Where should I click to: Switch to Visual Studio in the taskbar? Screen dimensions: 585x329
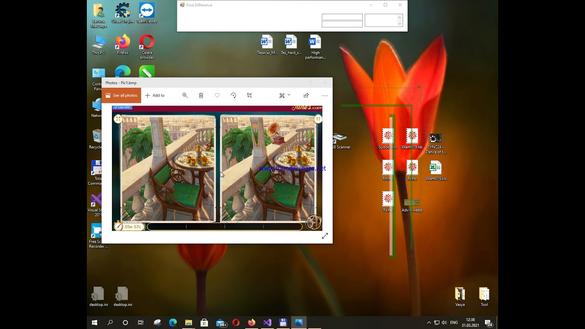267,323
